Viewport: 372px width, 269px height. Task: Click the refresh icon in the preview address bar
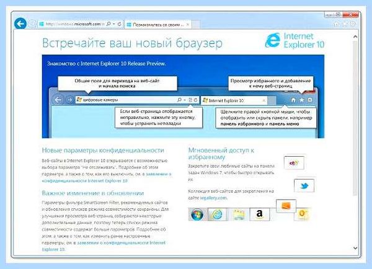tap(195, 100)
